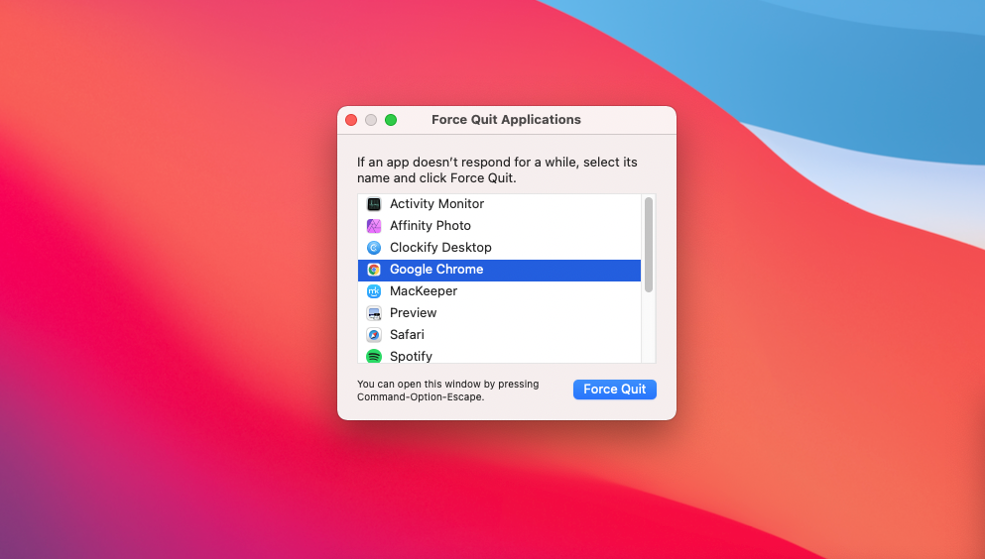The image size is (985, 559).
Task: Select Clockify Desktop in the list
Action: click(x=499, y=248)
